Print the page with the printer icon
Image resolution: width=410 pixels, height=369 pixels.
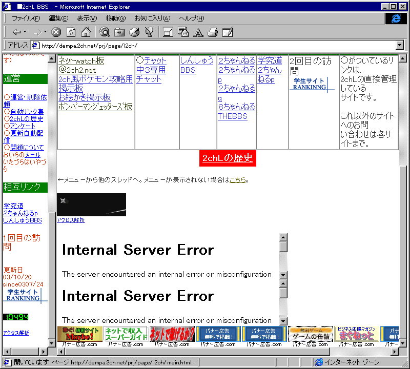pos(213,32)
